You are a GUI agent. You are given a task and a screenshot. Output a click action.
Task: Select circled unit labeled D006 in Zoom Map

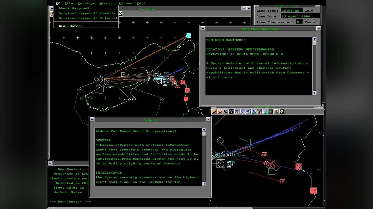(220, 164)
